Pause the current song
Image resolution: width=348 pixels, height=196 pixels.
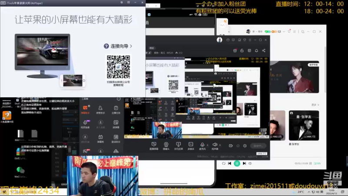[x=237, y=163]
